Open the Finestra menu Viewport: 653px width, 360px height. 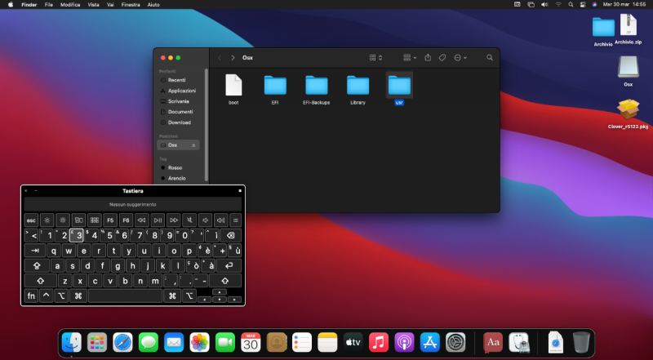pyautogui.click(x=131, y=5)
